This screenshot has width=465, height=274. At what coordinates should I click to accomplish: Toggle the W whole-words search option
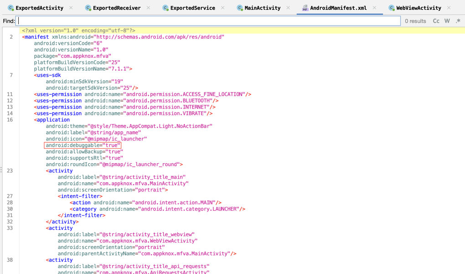(x=447, y=21)
